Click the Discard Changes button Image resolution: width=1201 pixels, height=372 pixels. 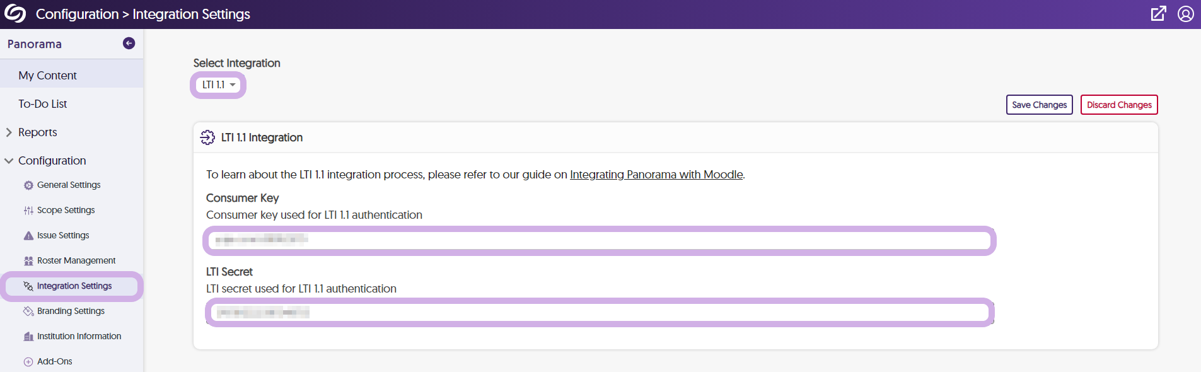(1119, 105)
